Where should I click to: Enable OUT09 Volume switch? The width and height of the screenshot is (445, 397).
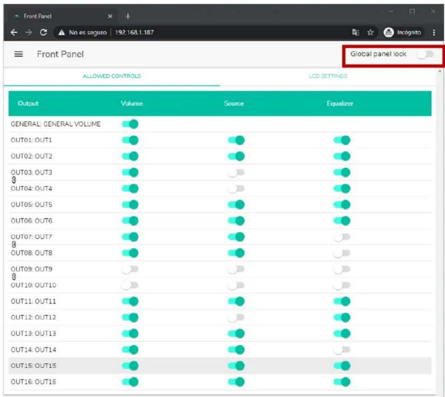click(x=130, y=269)
